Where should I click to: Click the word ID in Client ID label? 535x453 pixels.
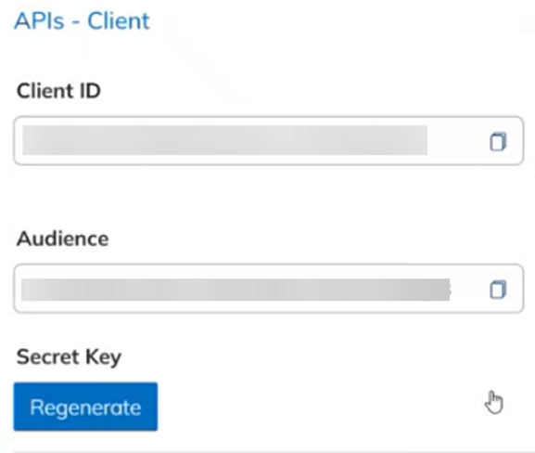[x=90, y=91]
